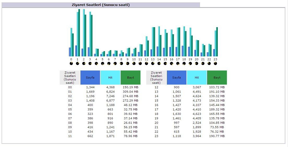288x147 pixels.
Task: Click the Hit value 2,524 for hour 20
Action: pos(197,123)
